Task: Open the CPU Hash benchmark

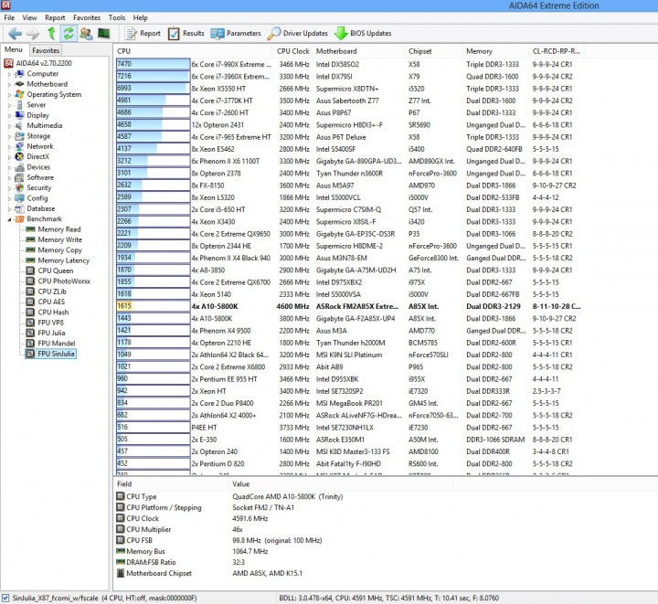Action: pos(53,313)
